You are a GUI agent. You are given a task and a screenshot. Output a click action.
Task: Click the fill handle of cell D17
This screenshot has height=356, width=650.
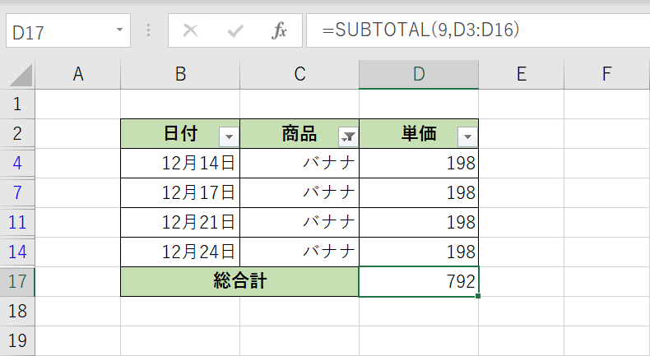[x=478, y=296]
